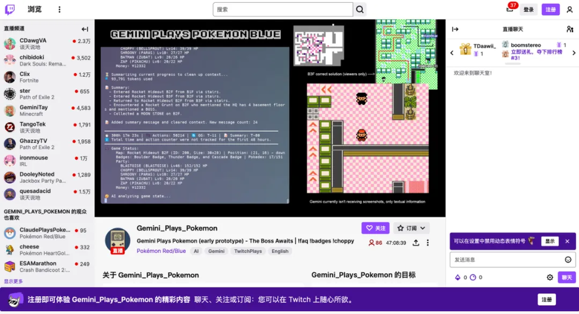
Task: Click the search magnifier button
Action: pyautogui.click(x=360, y=10)
